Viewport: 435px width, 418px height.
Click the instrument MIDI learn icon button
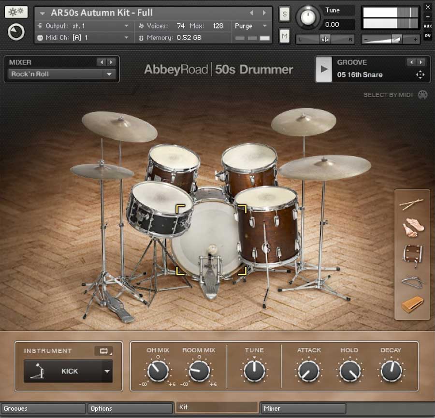point(103,351)
